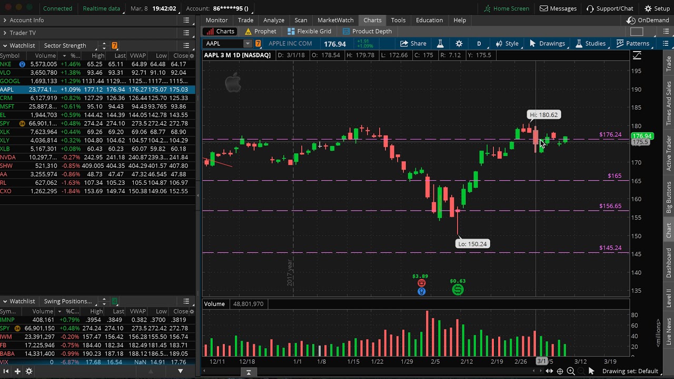Open the Drawing set: Default selector

pyautogui.click(x=630, y=371)
